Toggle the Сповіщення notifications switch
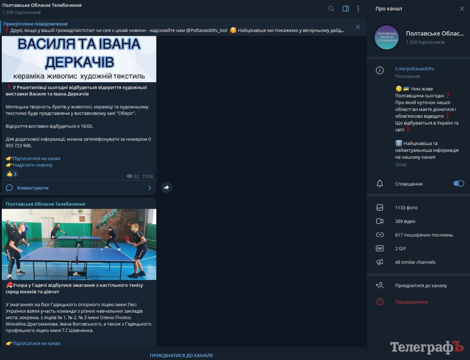 (x=459, y=183)
